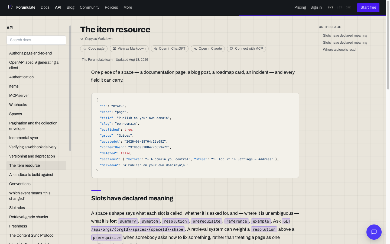390x244 pixels.
Task: Open Author a page end-to-end doc
Action: click(x=36, y=53)
